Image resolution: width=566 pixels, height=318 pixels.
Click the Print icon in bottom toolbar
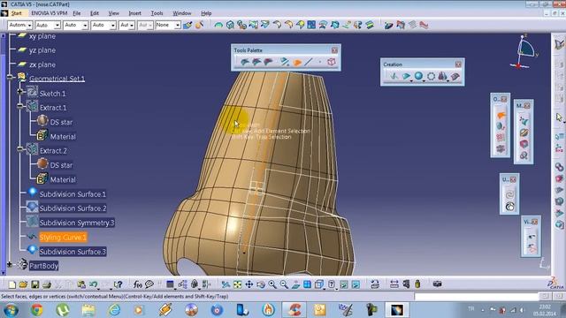(47, 284)
